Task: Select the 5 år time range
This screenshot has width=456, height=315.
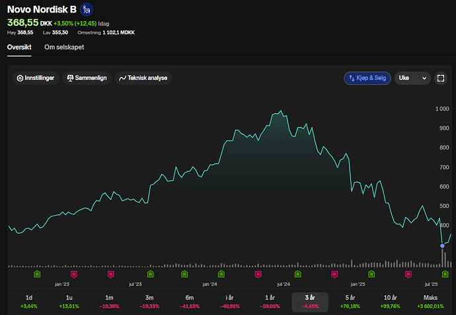Action: click(x=350, y=302)
